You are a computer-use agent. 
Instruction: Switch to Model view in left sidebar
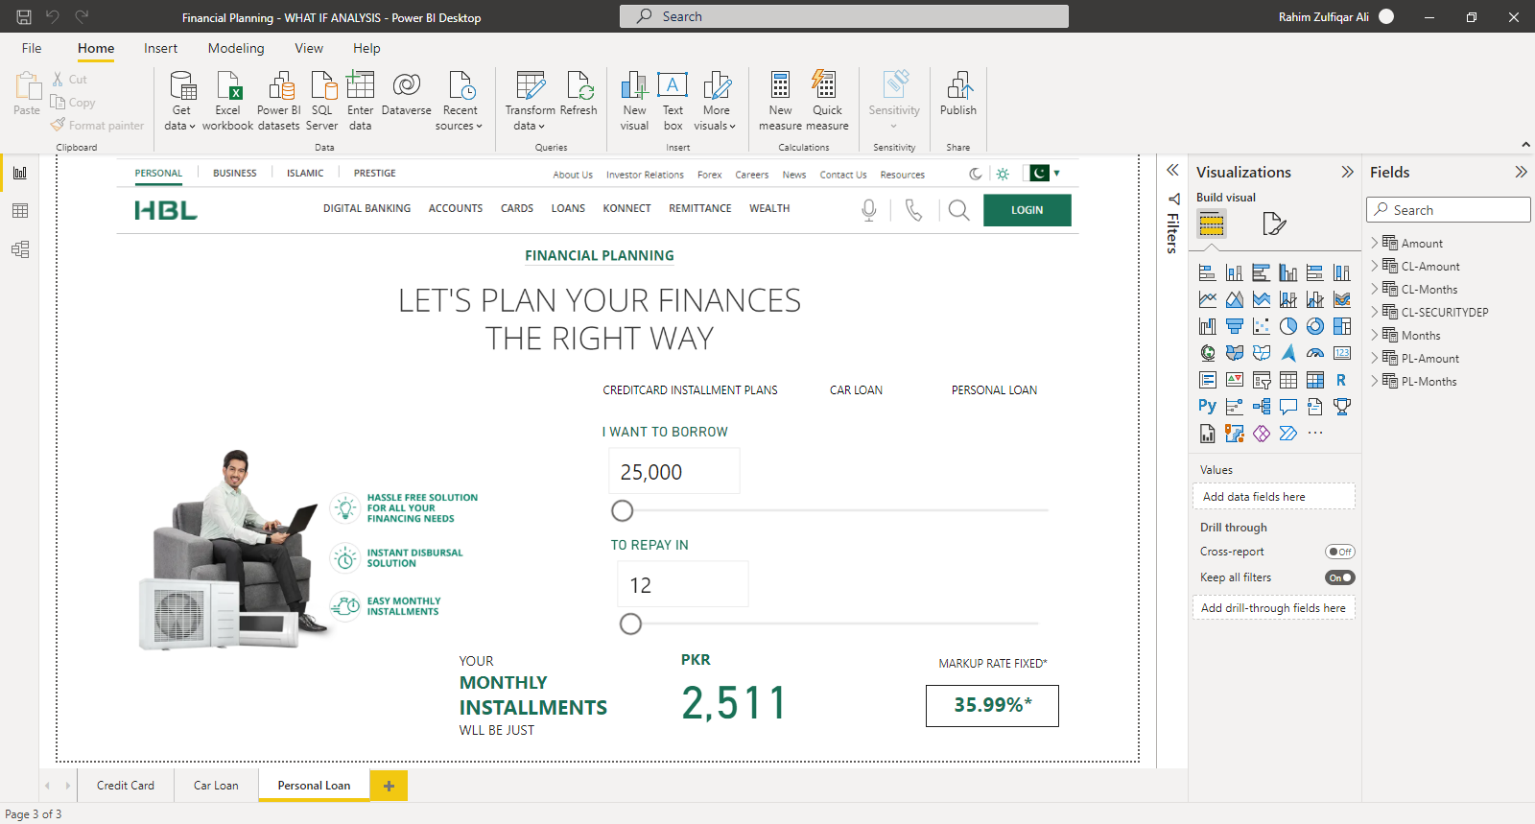coord(20,249)
